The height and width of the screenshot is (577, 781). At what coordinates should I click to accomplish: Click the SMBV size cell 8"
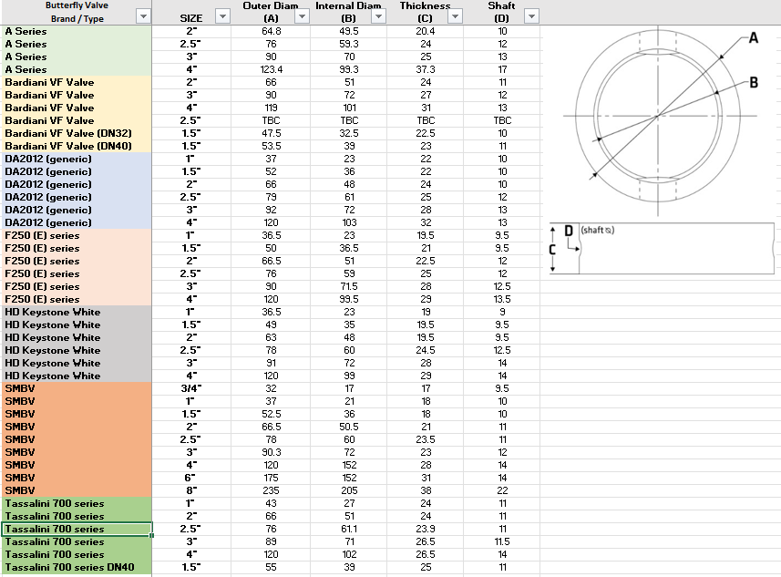[x=191, y=490]
